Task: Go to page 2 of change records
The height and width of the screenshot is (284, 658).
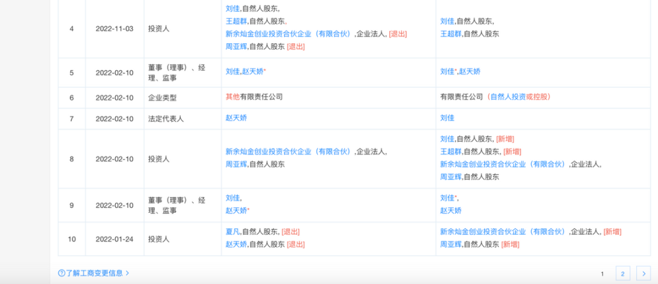Action: point(622,274)
